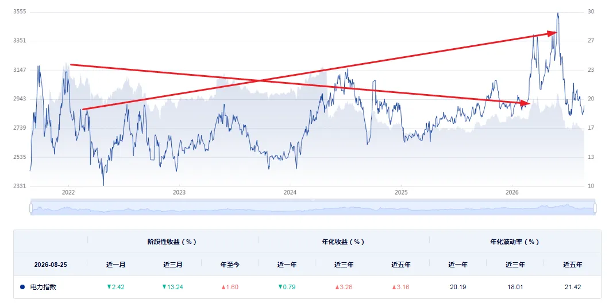Click the 21.42 five-year volatility value

573,287
